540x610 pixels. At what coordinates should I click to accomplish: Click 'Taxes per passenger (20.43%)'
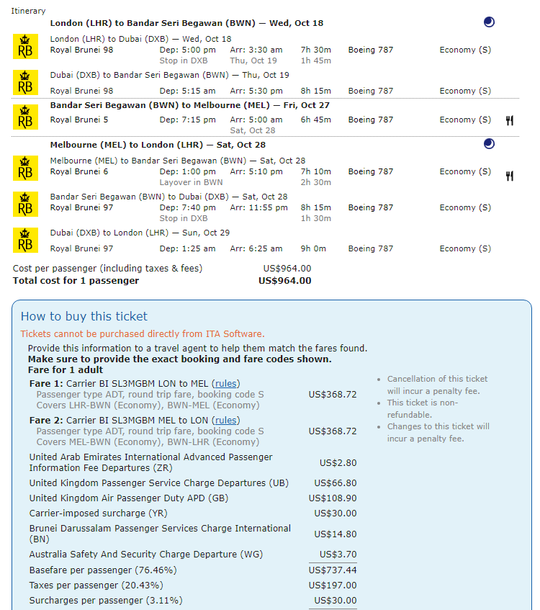(96, 585)
